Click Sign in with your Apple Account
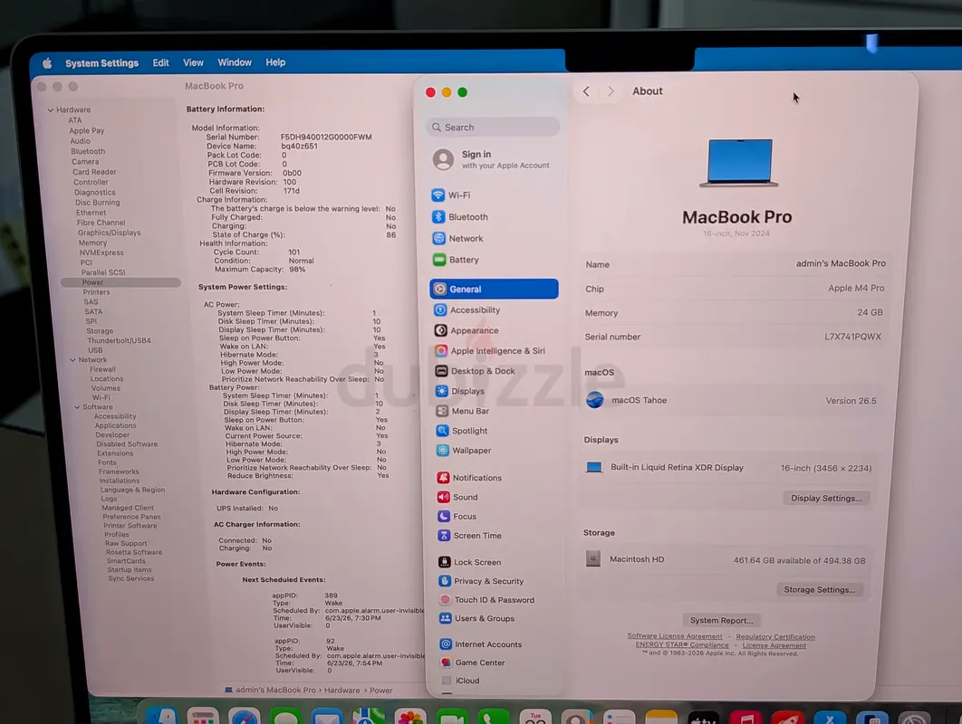 click(x=493, y=159)
